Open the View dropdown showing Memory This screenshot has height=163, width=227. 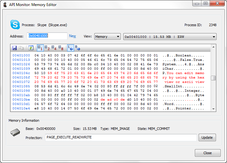(x=107, y=37)
